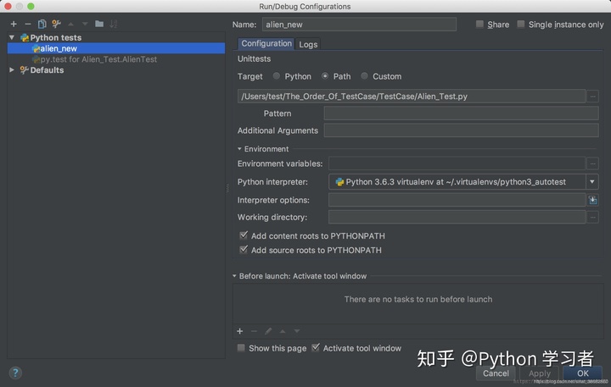
Task: Remove before launch task minus icon
Action: 254,331
